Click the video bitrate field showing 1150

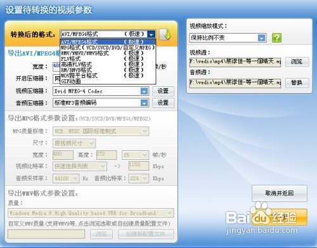point(139,166)
